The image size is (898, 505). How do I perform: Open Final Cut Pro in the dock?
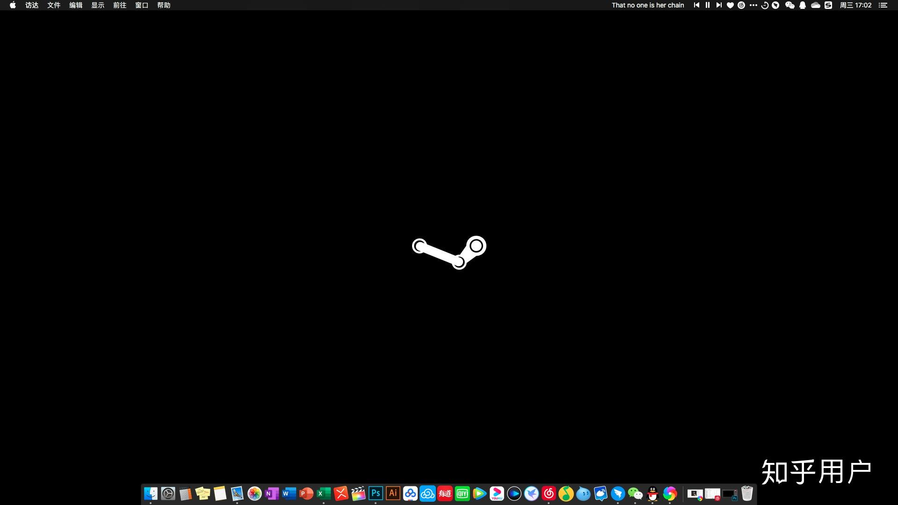pyautogui.click(x=358, y=493)
